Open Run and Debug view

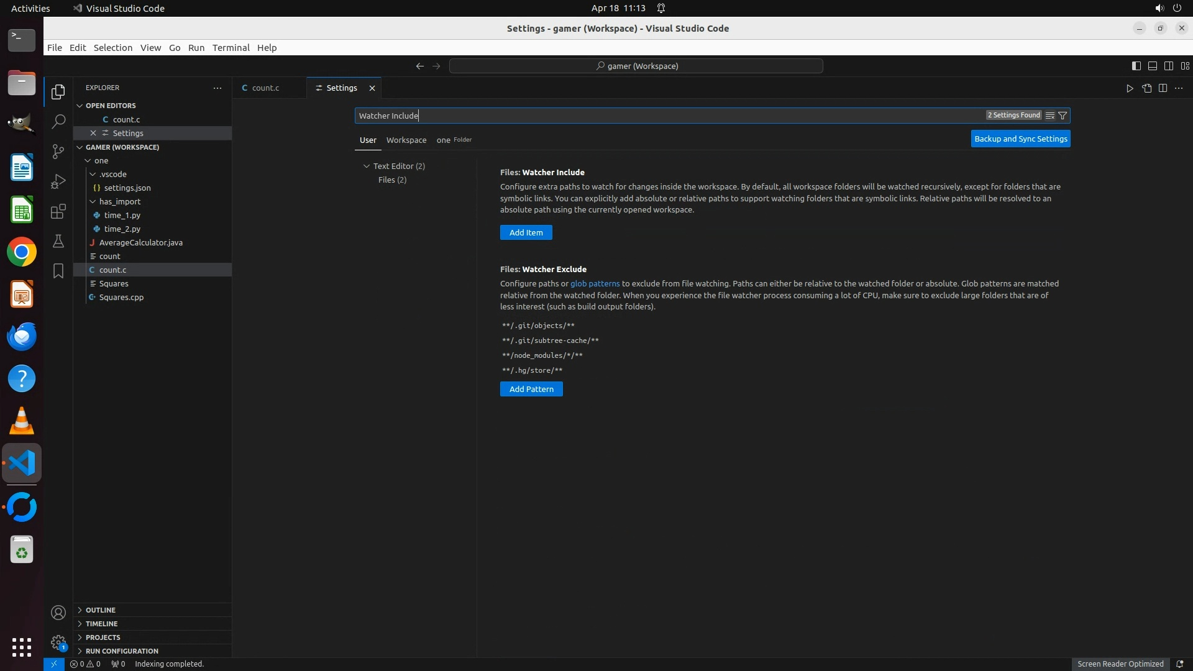pos(58,181)
